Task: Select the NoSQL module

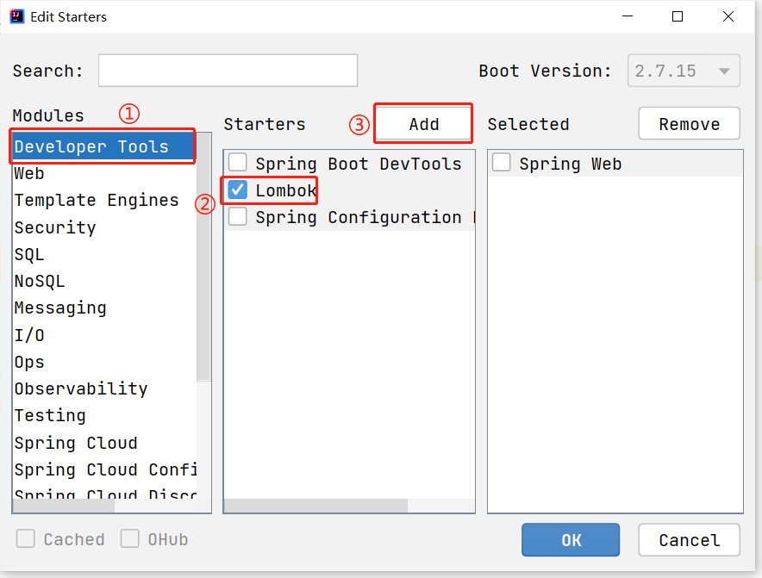Action: coord(104,281)
